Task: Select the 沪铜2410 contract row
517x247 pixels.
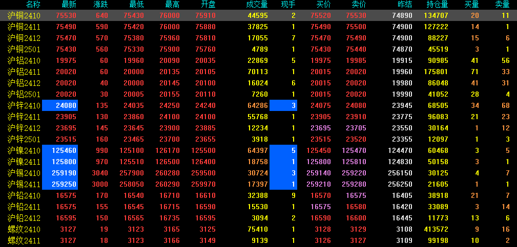Action: [x=258, y=15]
